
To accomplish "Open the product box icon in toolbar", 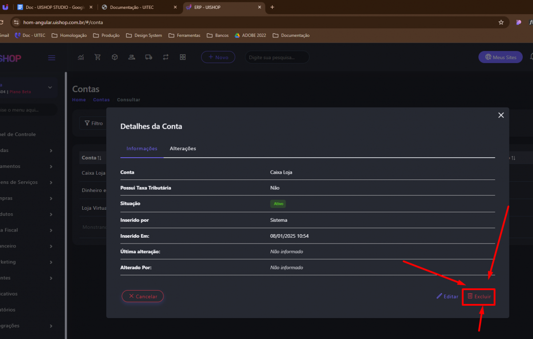I will pos(115,57).
